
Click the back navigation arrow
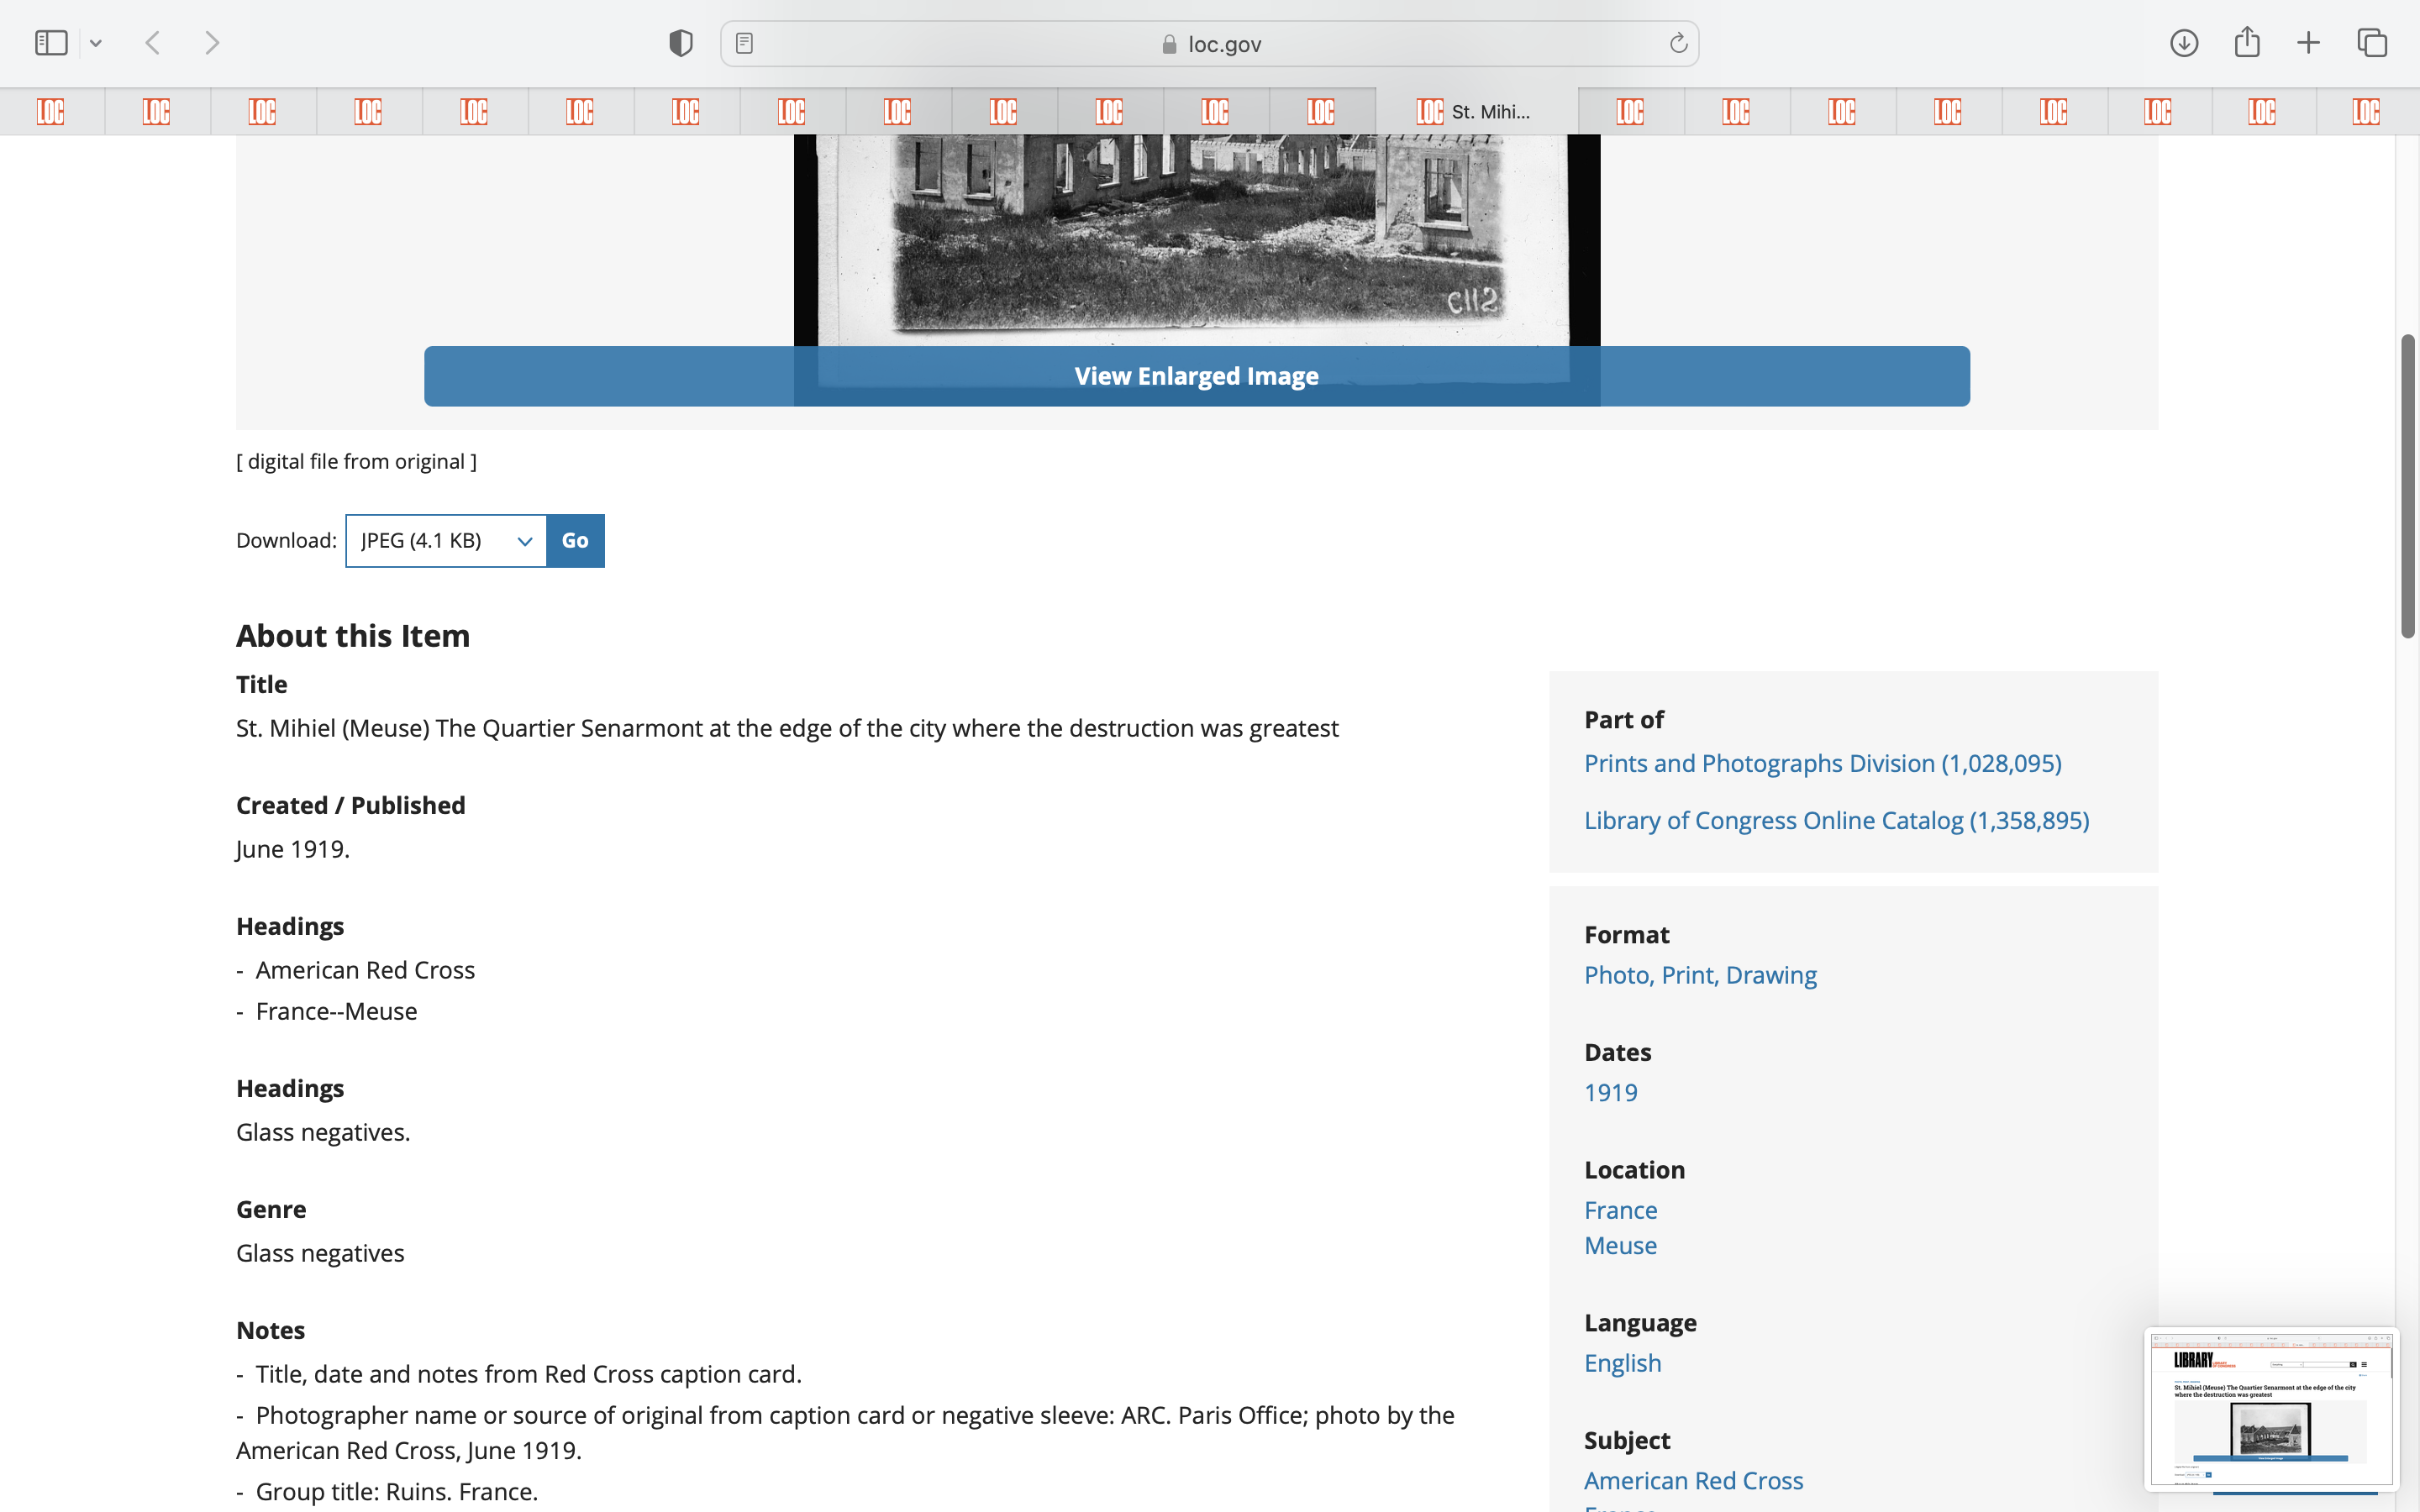point(153,43)
